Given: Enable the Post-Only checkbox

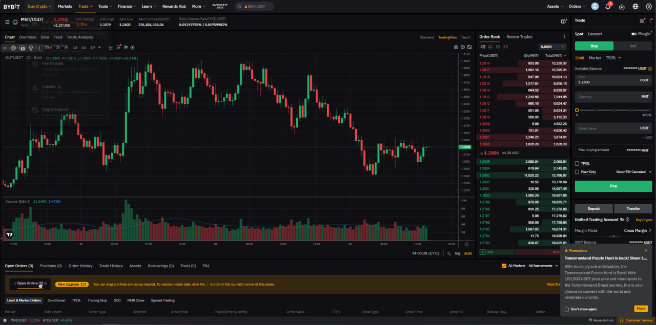Looking at the screenshot, I should [x=577, y=172].
